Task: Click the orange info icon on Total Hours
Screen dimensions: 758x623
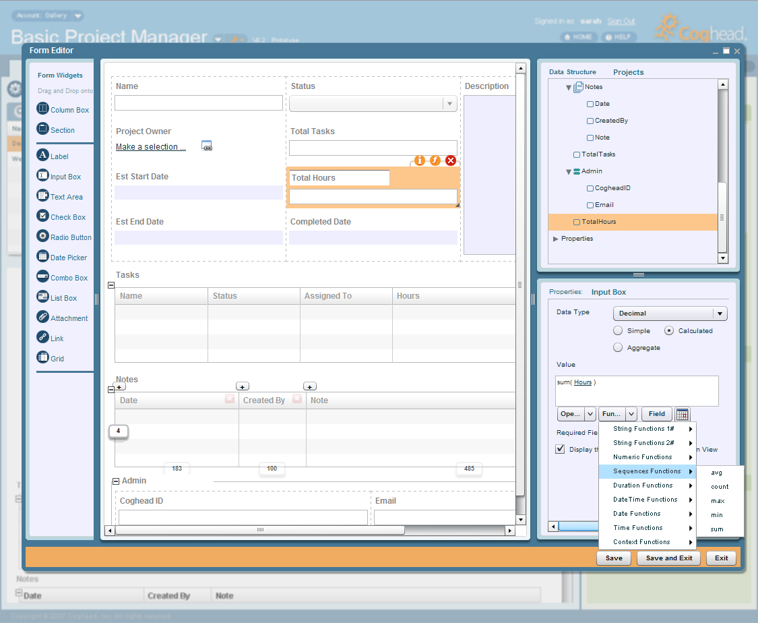Action: click(x=420, y=160)
